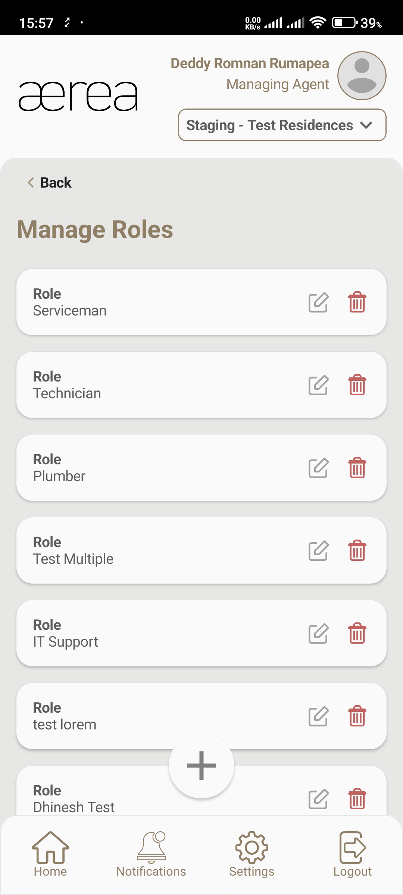Tap Logout in the bottom bar
The width and height of the screenshot is (403, 895).
click(x=353, y=854)
